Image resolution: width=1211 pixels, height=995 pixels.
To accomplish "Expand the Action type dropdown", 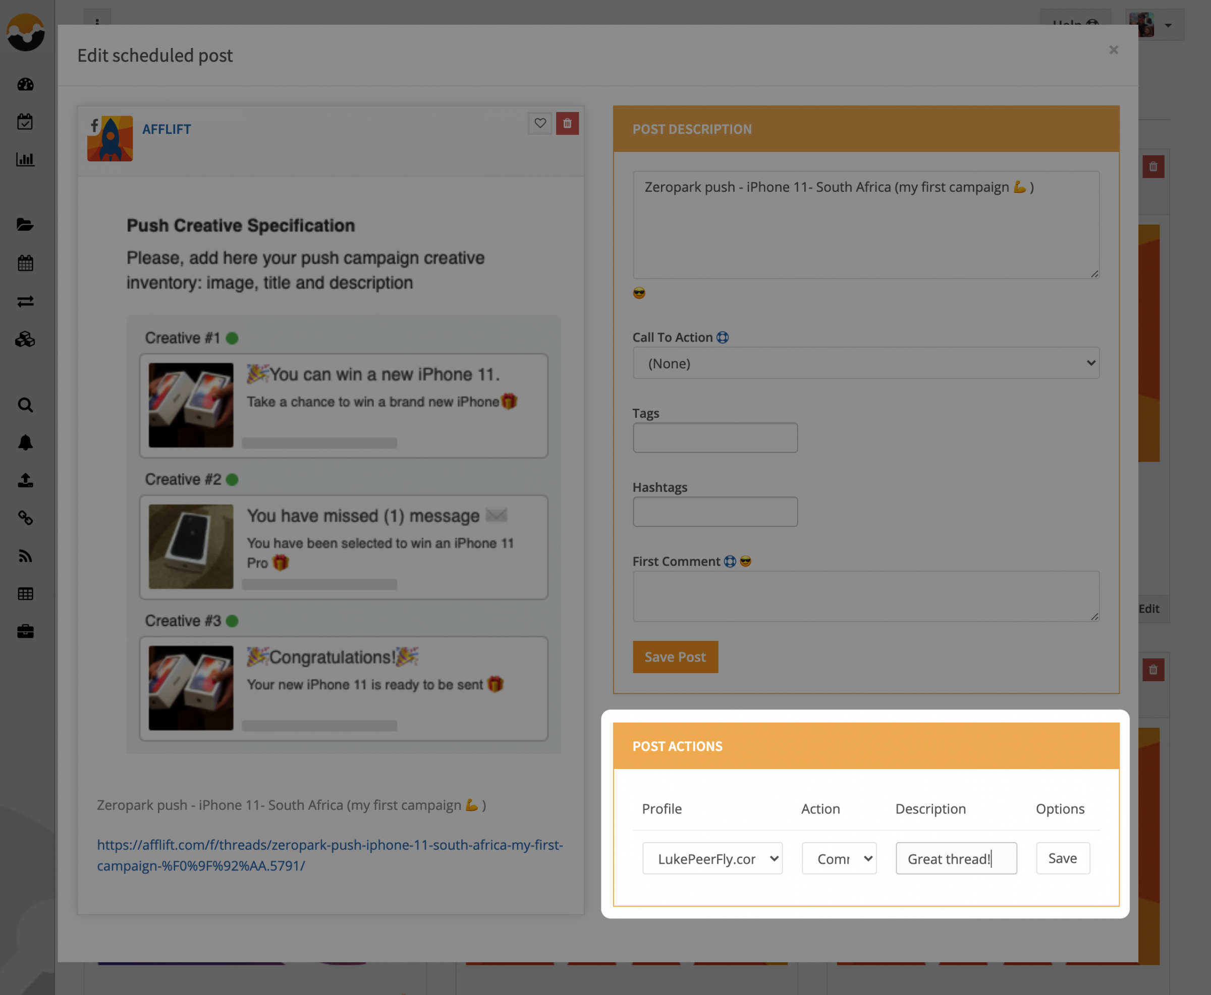I will tap(839, 858).
